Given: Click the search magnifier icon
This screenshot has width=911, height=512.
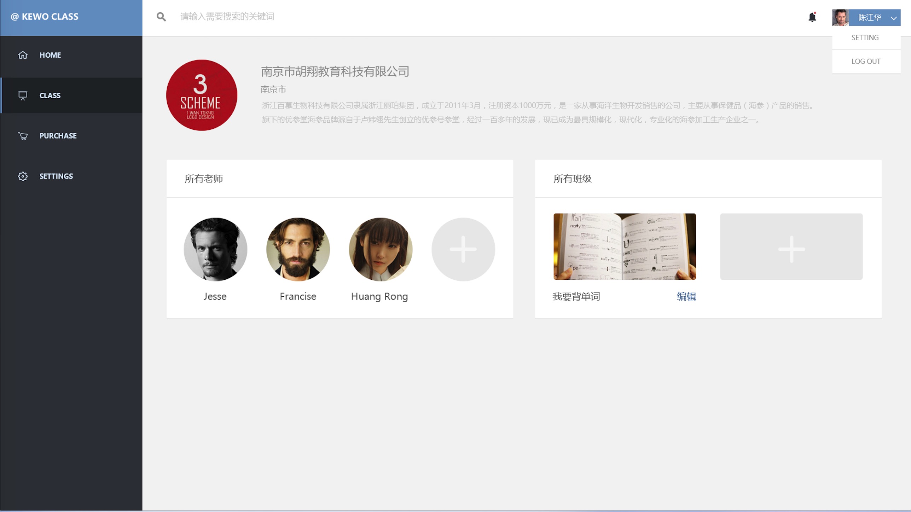Looking at the screenshot, I should tap(161, 17).
